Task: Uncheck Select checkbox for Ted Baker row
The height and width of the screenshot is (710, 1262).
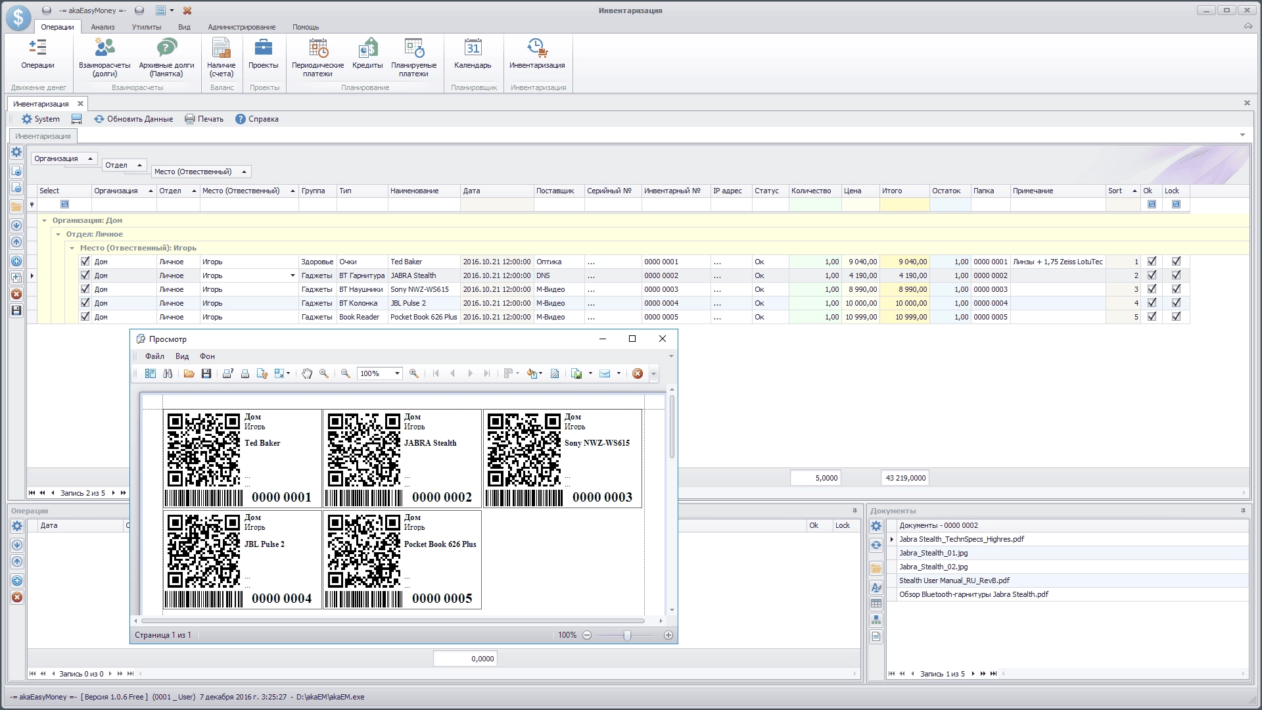Action: pos(85,262)
